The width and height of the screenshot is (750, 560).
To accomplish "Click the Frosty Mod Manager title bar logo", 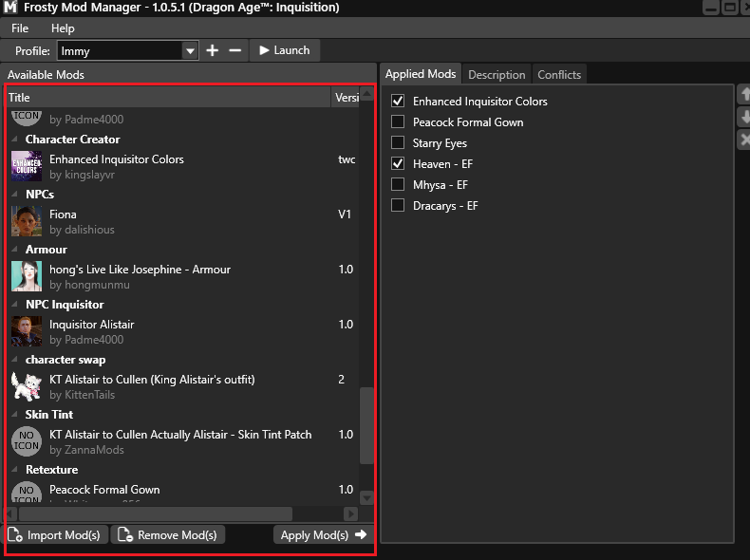I will 10,8.
